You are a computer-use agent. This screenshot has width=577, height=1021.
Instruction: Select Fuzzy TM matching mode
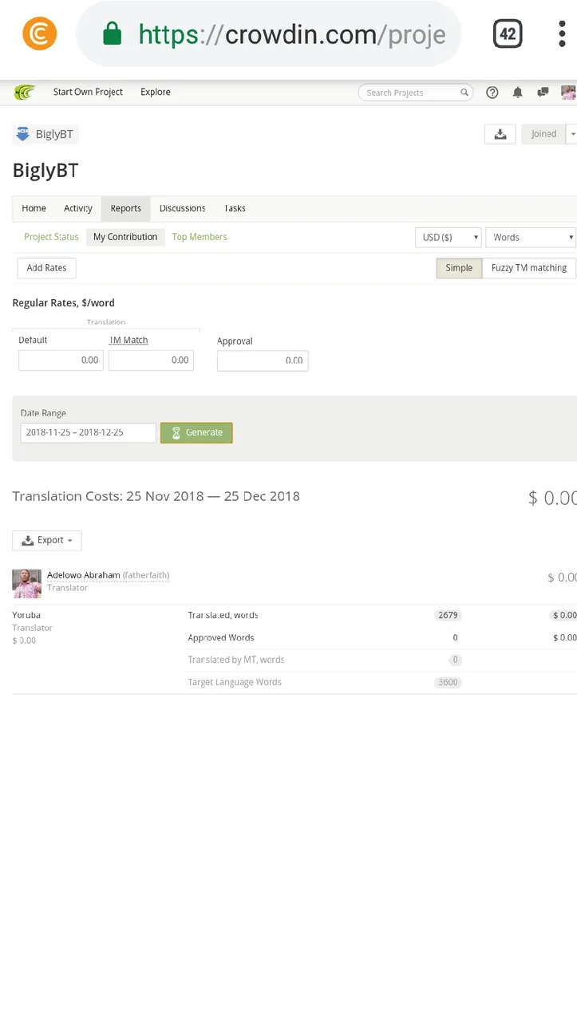pyautogui.click(x=528, y=268)
